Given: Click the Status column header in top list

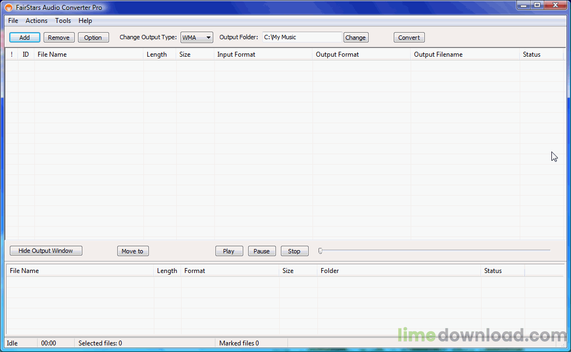Looking at the screenshot, I should click(542, 54).
